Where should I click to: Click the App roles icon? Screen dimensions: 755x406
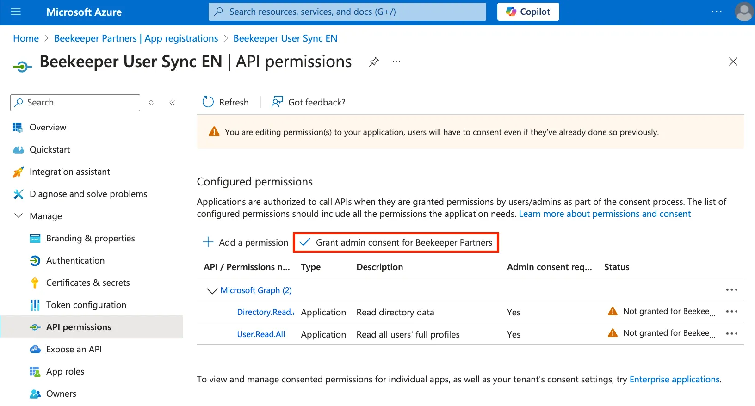35,372
